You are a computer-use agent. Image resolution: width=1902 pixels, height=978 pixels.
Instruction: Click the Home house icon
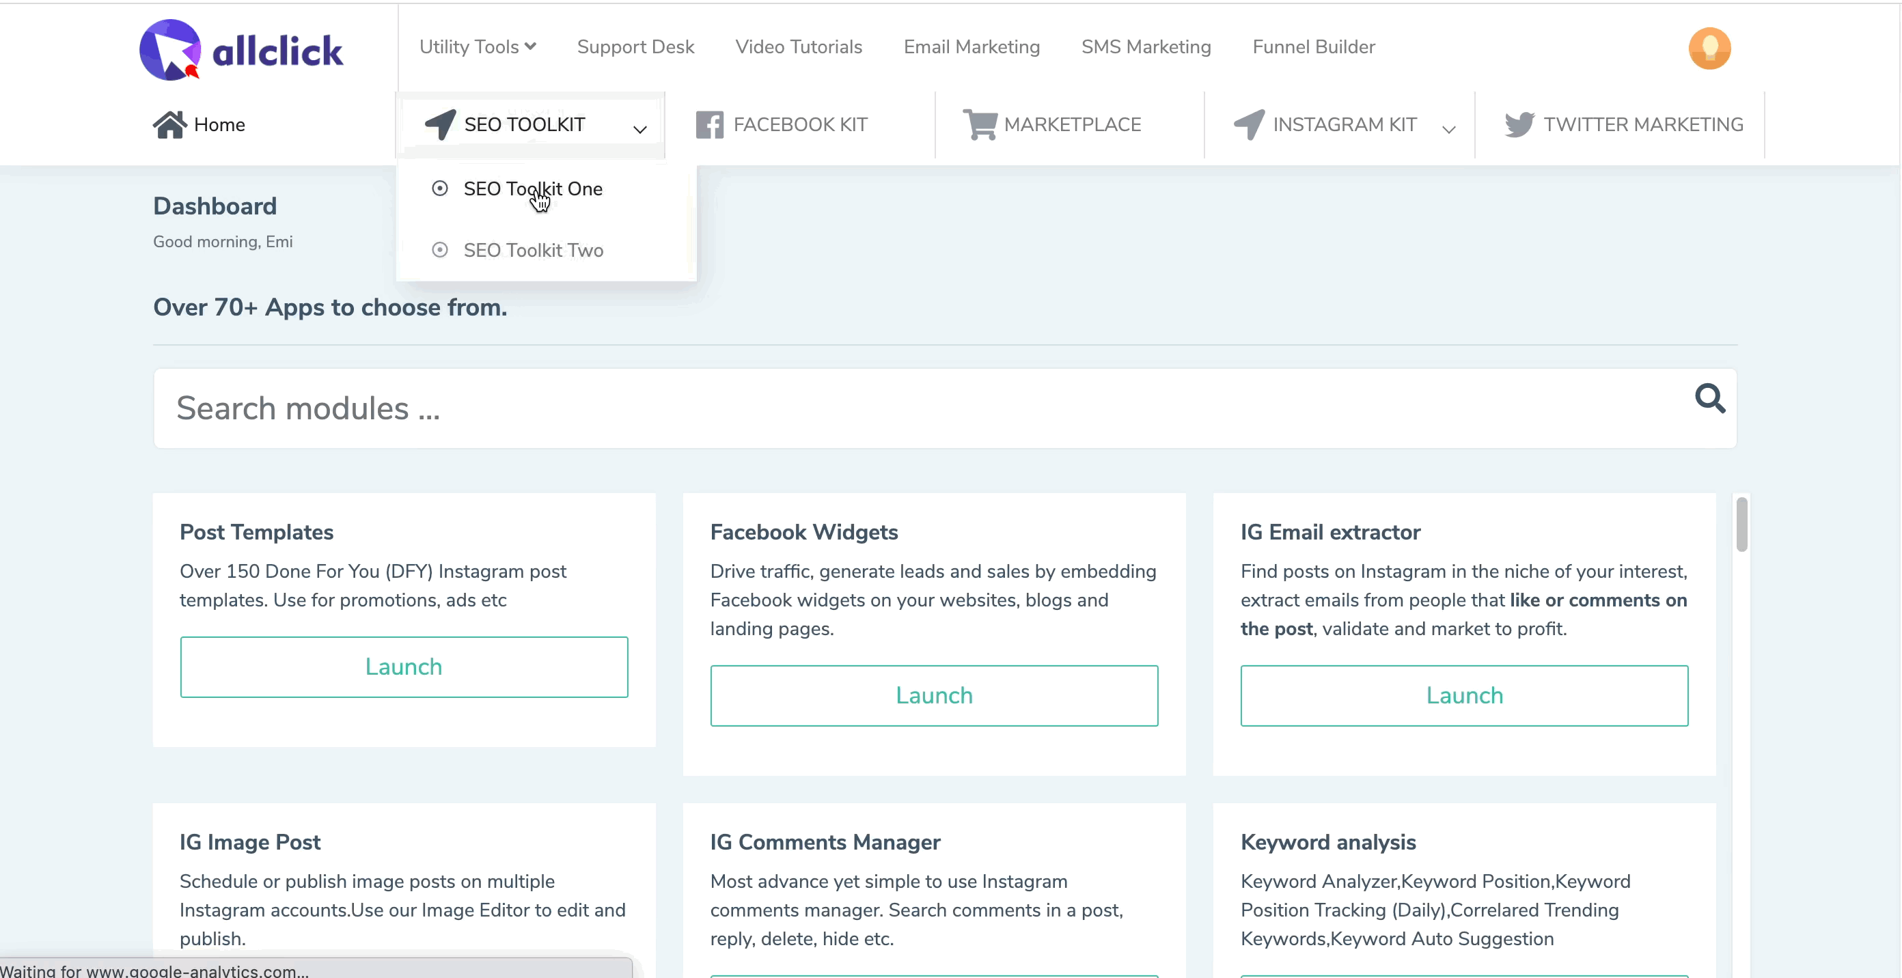[170, 125]
